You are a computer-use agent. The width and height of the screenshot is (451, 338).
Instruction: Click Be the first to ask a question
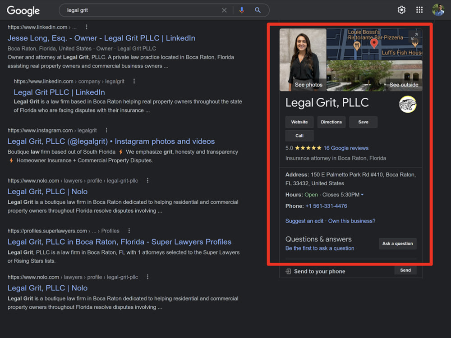point(320,248)
